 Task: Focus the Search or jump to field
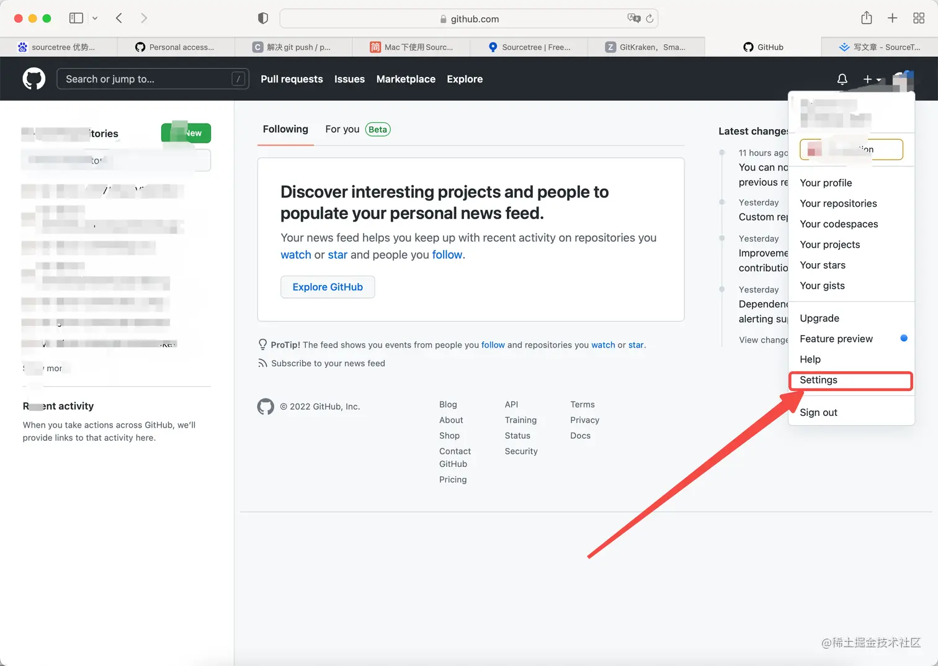click(x=153, y=79)
